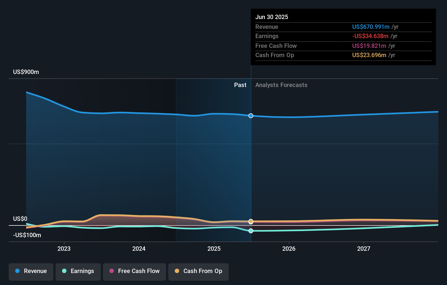Viewport: 447px width, 285px height.
Task: Click the Free Cash Flow label in tooltip
Action: coord(276,46)
